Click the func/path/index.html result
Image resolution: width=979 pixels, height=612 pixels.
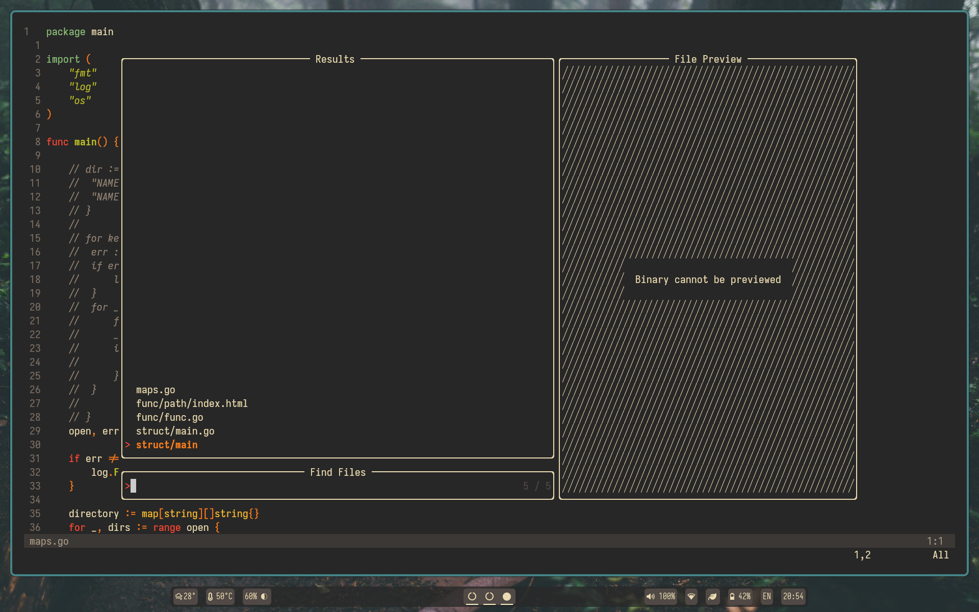pyautogui.click(x=192, y=403)
